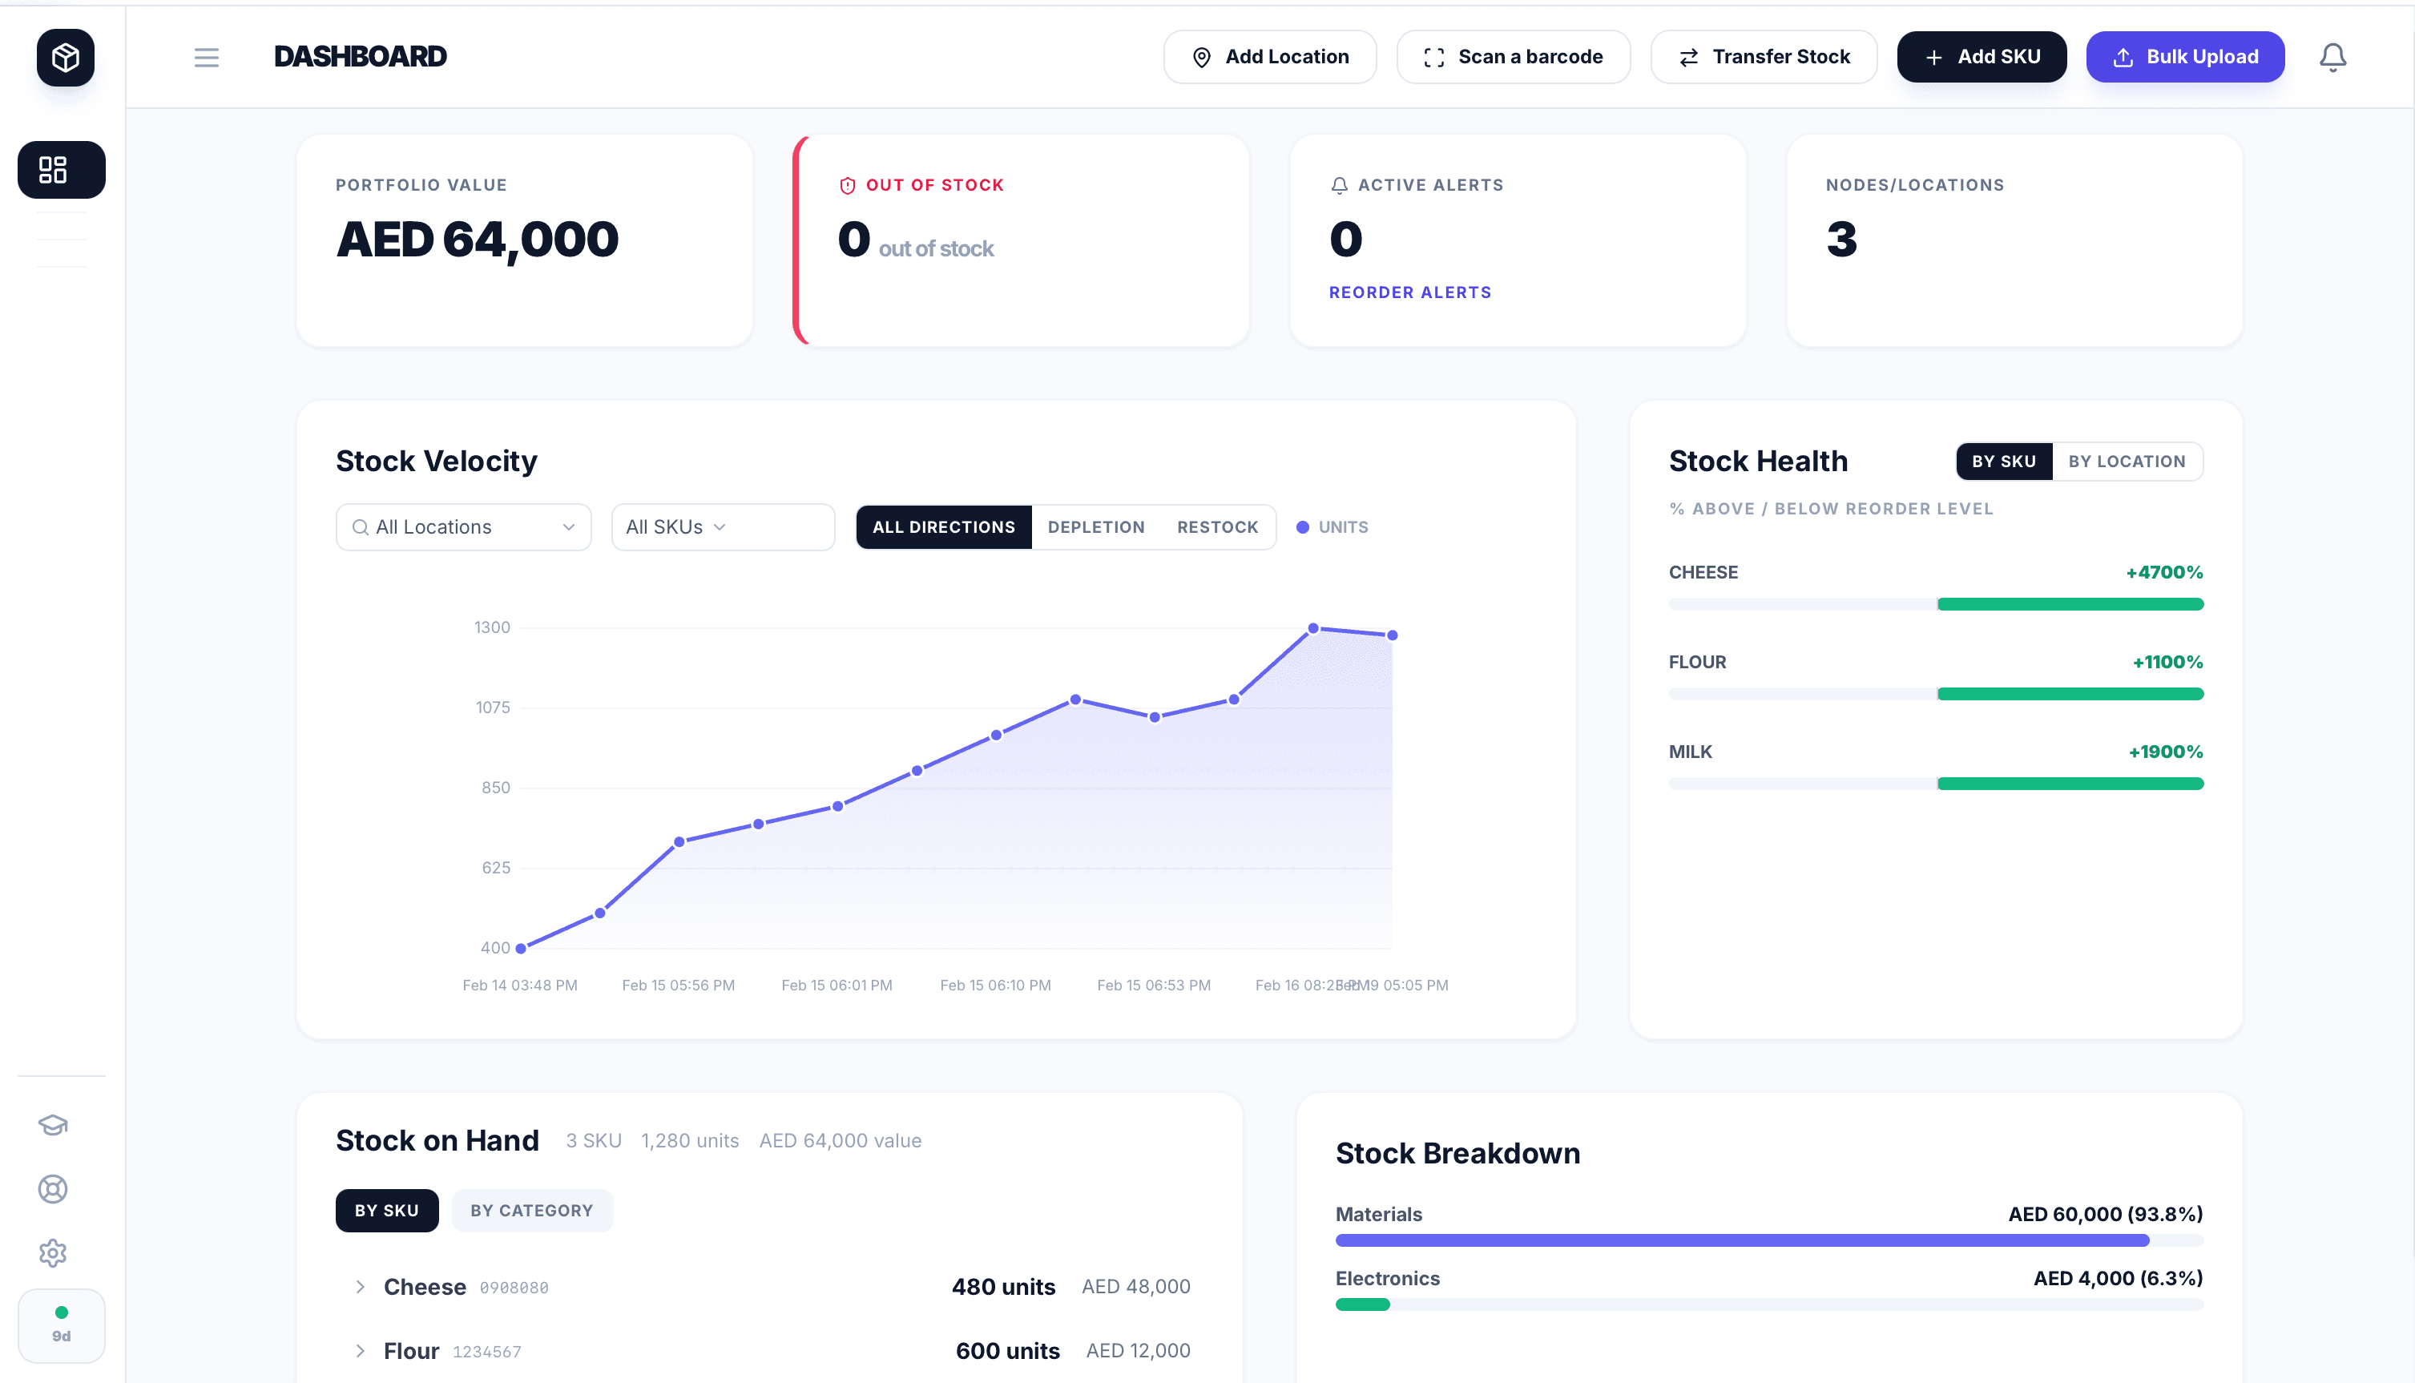This screenshot has height=1383, width=2415.
Task: Click the support lifebuoy icon in sidebar
Action: [52, 1188]
